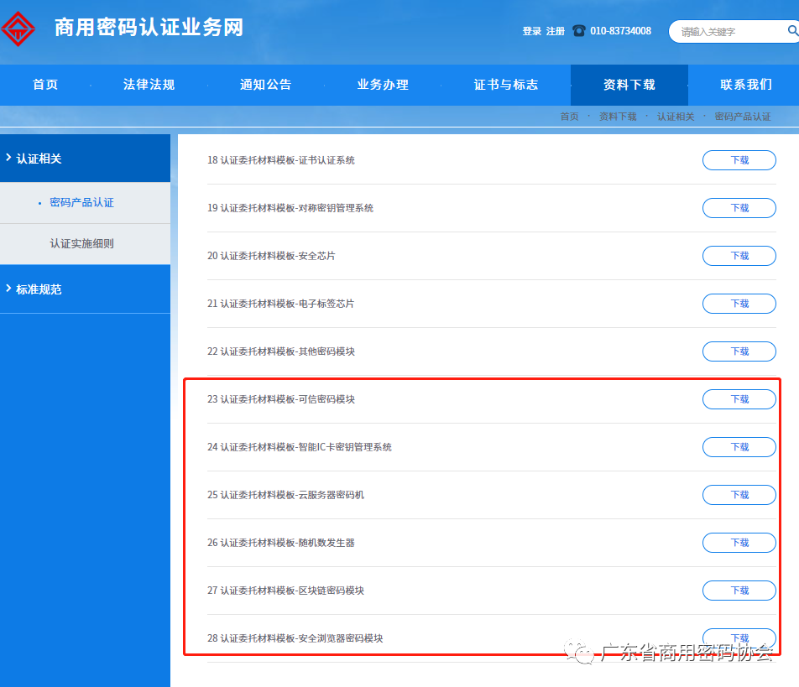The image size is (799, 687).
Task: Select 密码产品认证 in the sidebar
Action: (x=81, y=203)
